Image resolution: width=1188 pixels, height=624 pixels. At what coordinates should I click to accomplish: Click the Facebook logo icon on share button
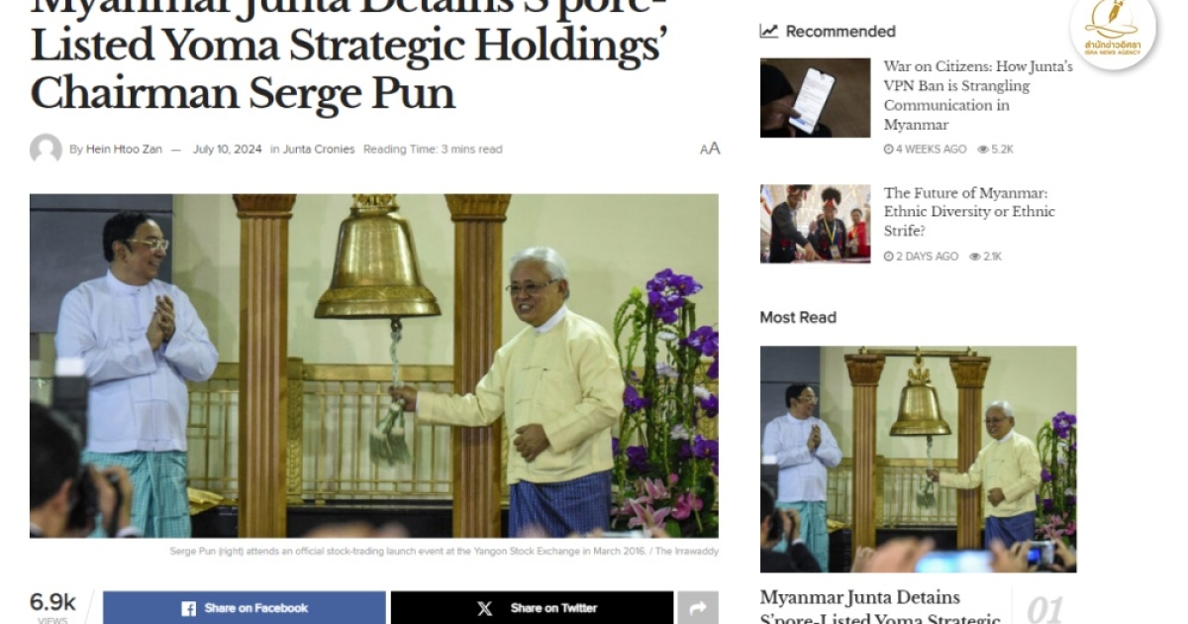(x=188, y=608)
